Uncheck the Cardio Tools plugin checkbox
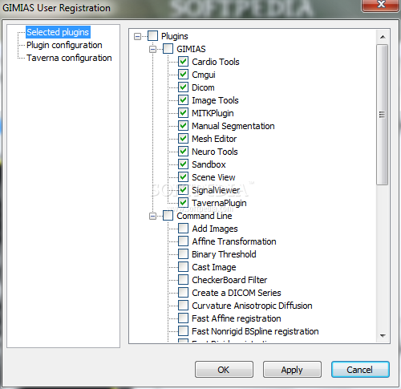This screenshot has width=401, height=389. click(x=183, y=62)
